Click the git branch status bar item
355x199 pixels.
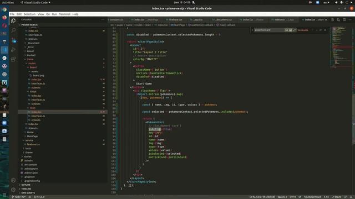point(19,197)
